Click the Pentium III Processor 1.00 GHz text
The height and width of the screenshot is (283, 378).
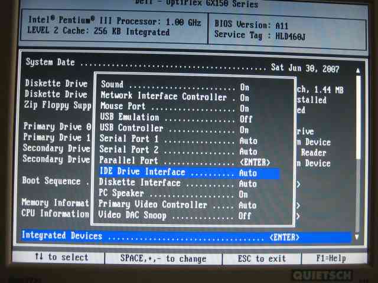pyautogui.click(x=115, y=21)
